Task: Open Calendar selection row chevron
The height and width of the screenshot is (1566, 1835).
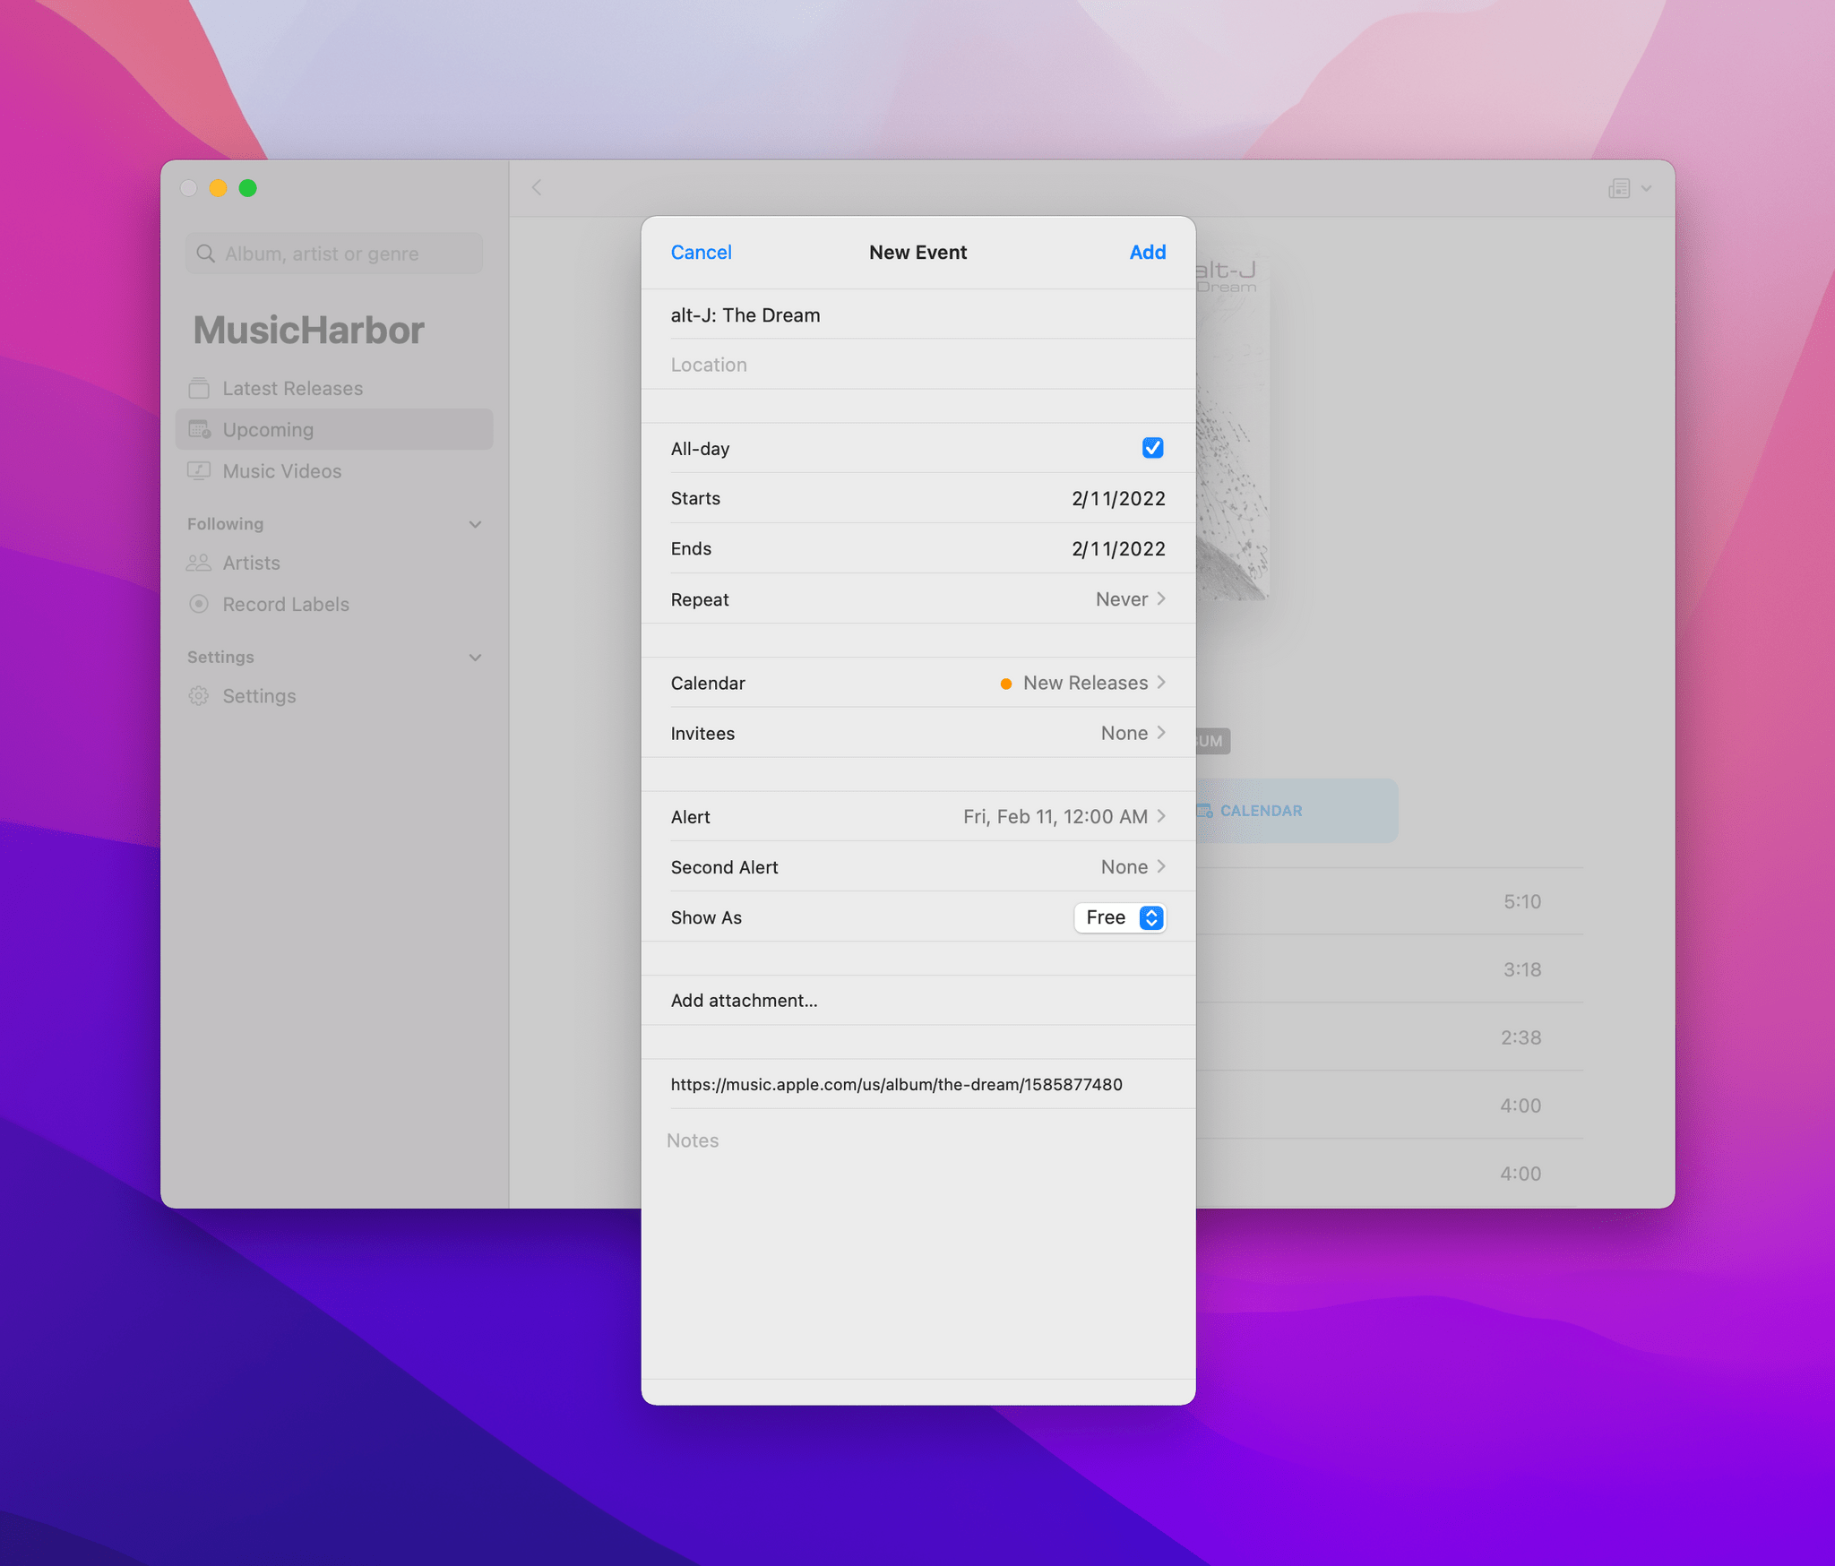Action: point(1161,683)
